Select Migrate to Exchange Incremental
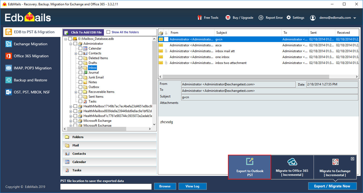 point(335,167)
